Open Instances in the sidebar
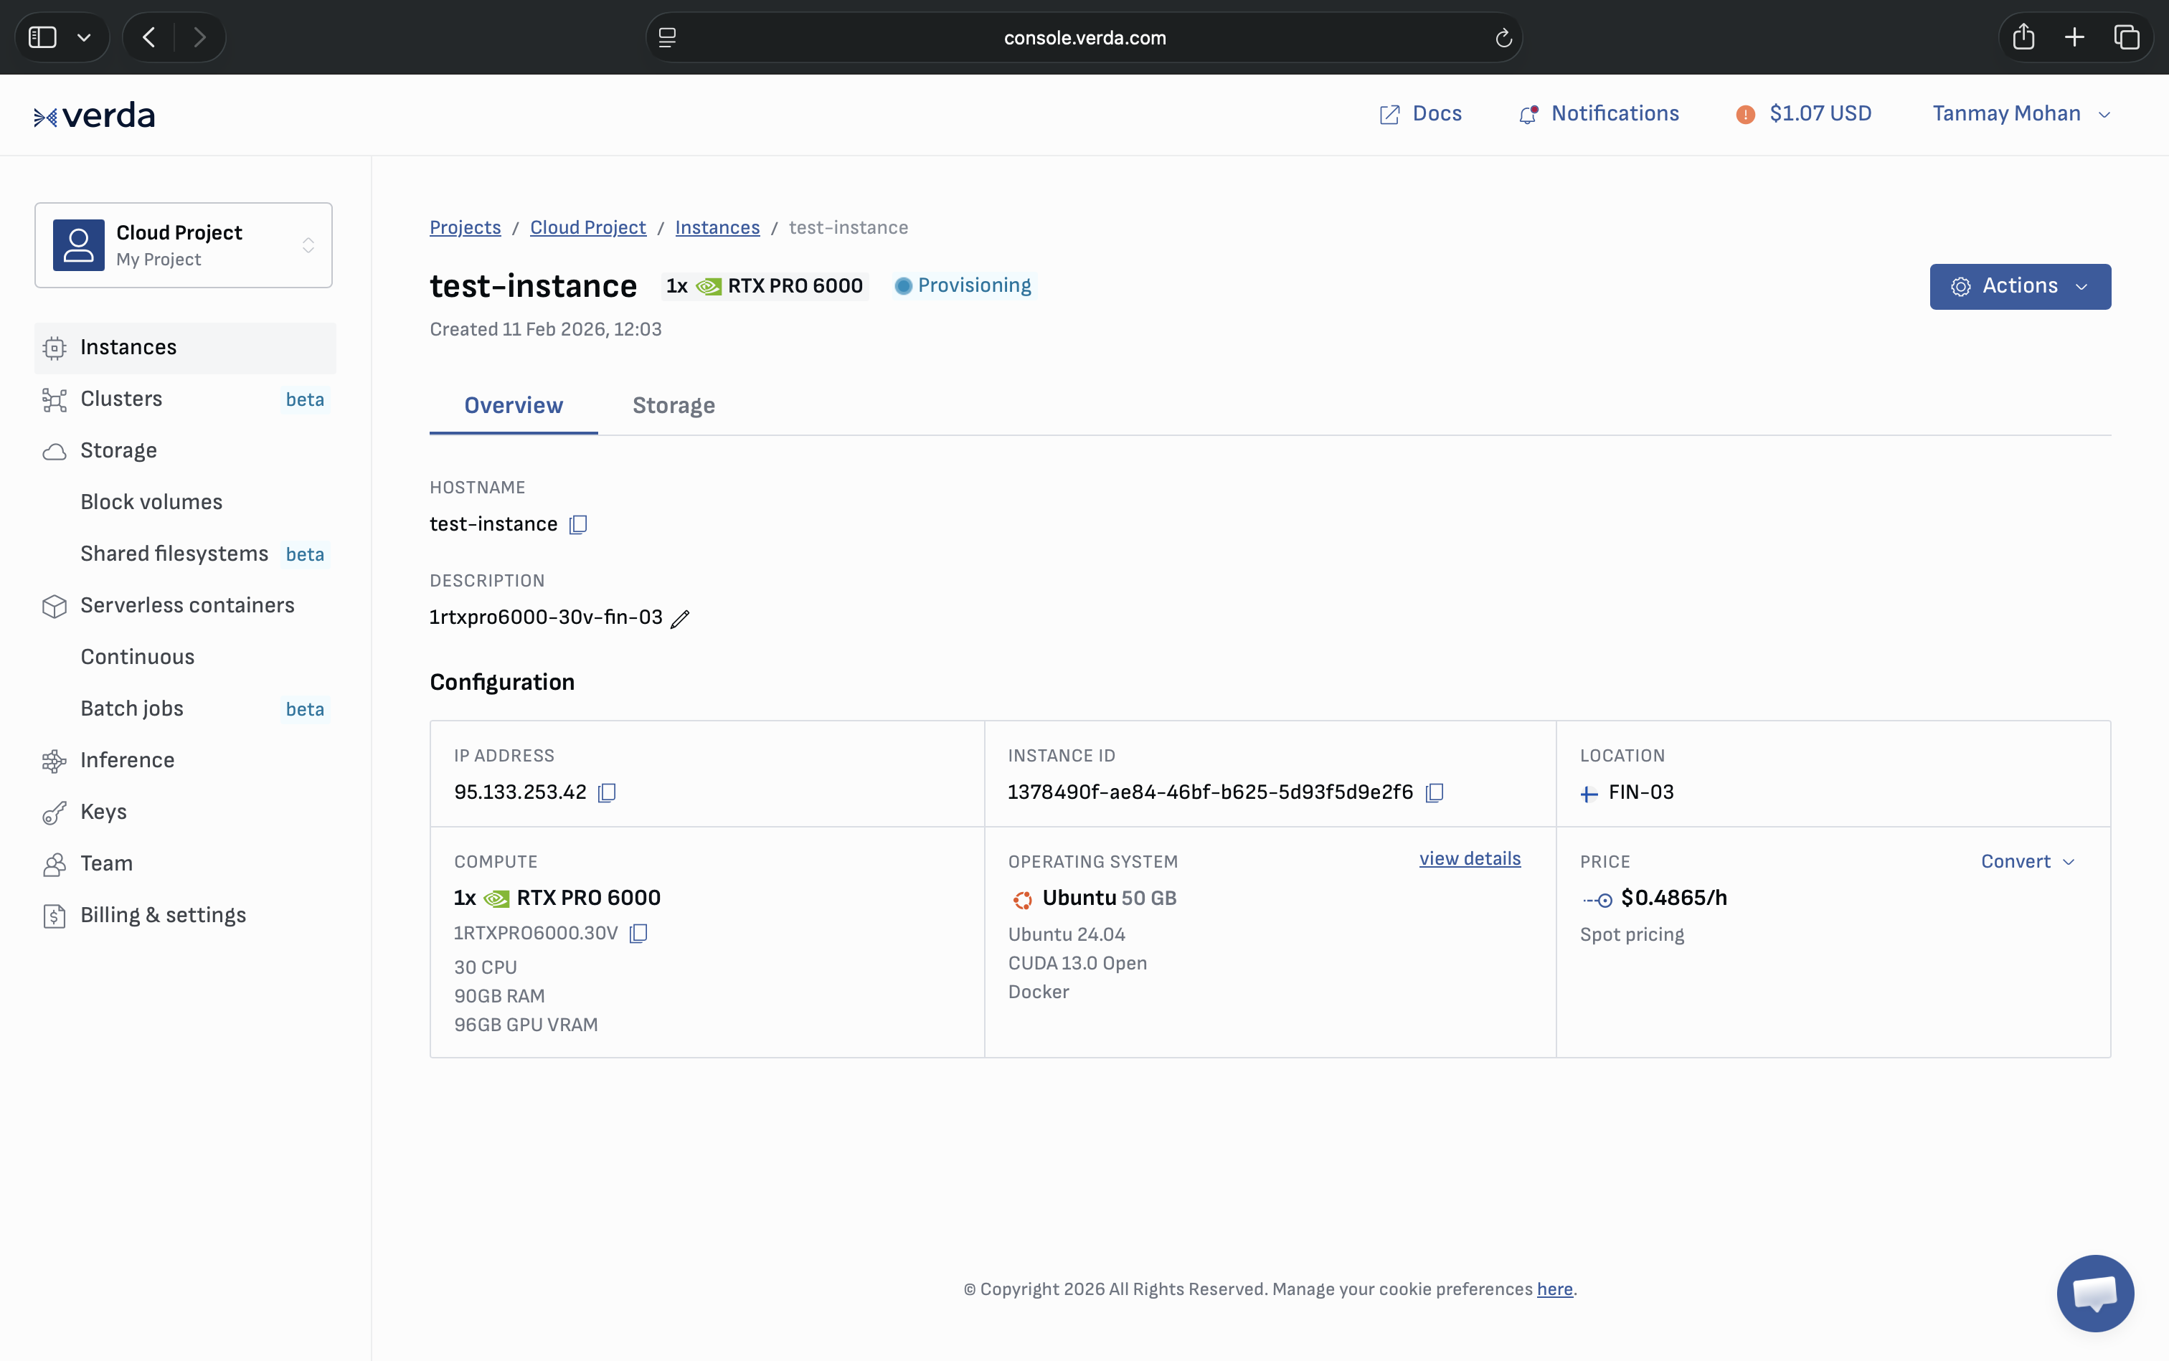Viewport: 2169px width, 1361px height. [186, 348]
